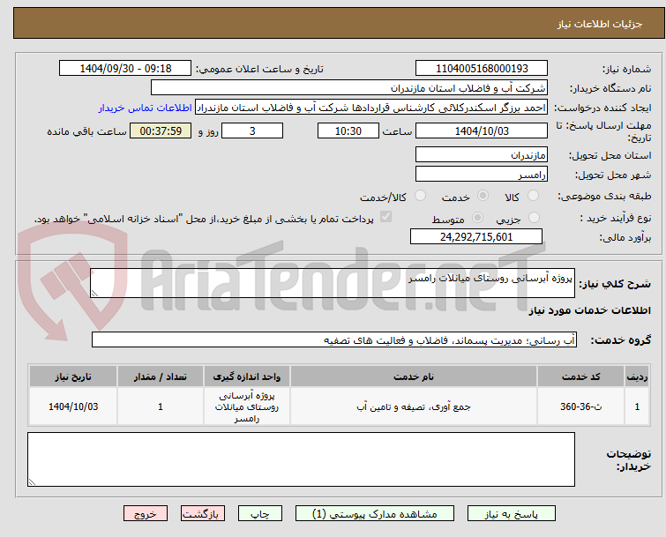Click service name 'جمع آوری، تصفیه و تامین آب'
666x537 pixels.
(414, 406)
